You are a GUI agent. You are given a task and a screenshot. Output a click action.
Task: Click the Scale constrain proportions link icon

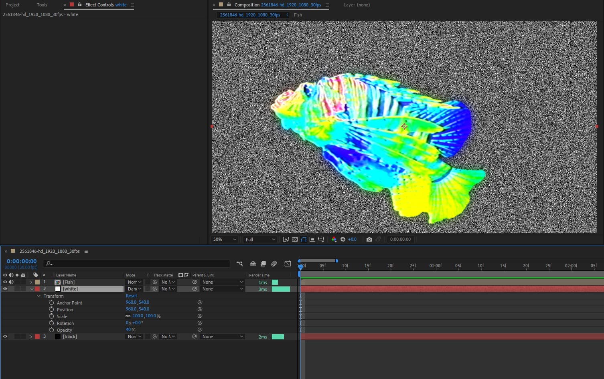128,316
